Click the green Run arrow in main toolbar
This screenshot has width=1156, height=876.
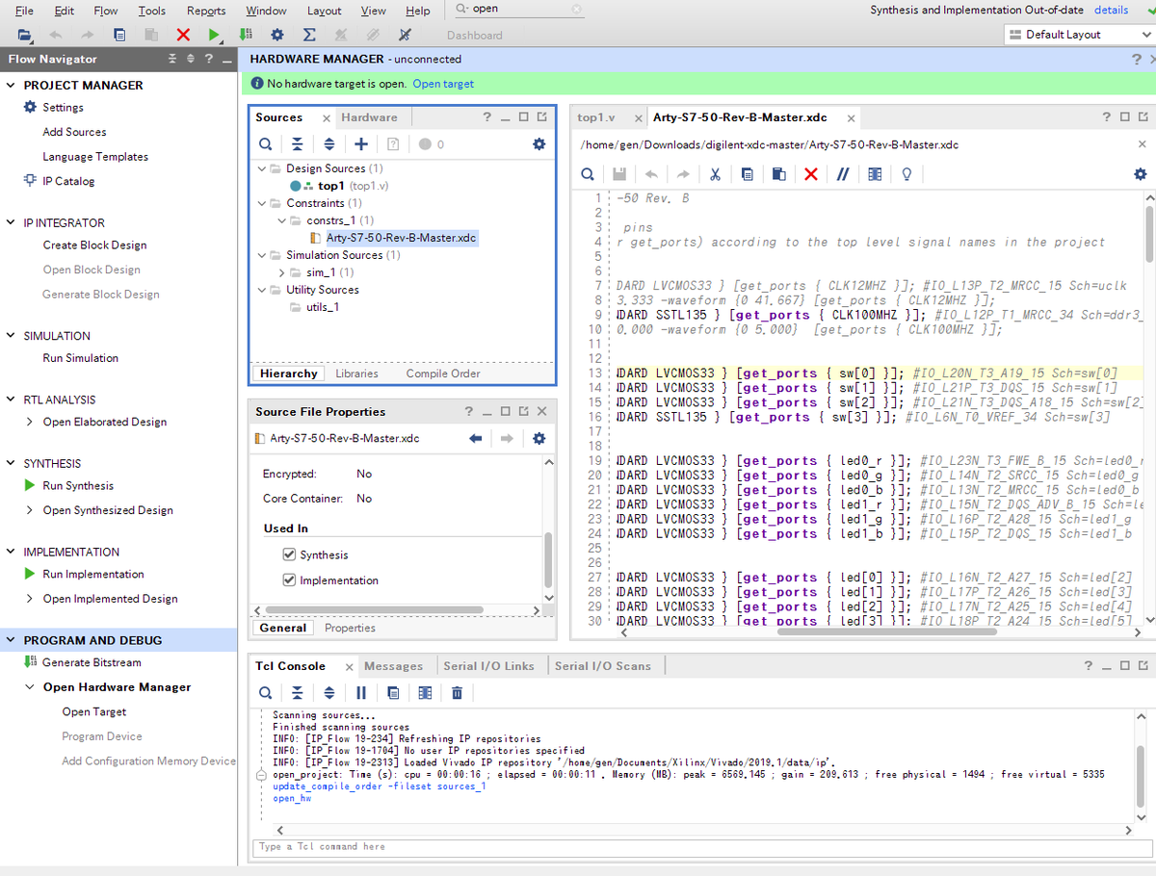point(214,35)
